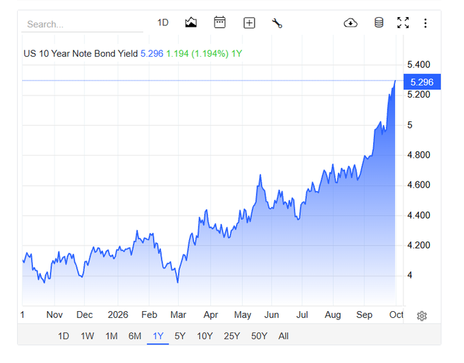Select the 50Y range tab
The width and height of the screenshot is (464, 363).
pos(259,336)
